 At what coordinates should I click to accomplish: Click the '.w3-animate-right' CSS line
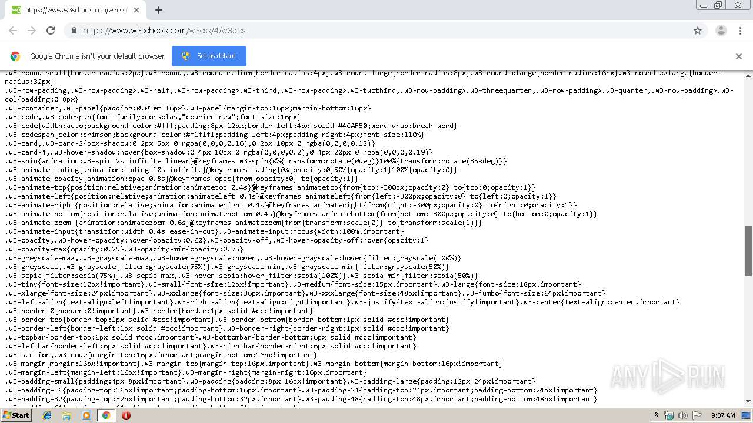tap(291, 205)
